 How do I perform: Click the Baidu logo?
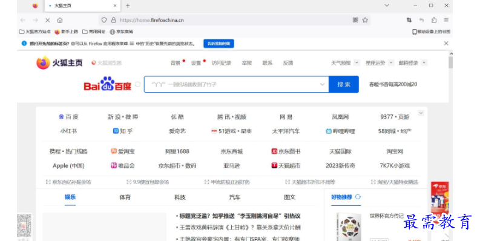pos(107,84)
